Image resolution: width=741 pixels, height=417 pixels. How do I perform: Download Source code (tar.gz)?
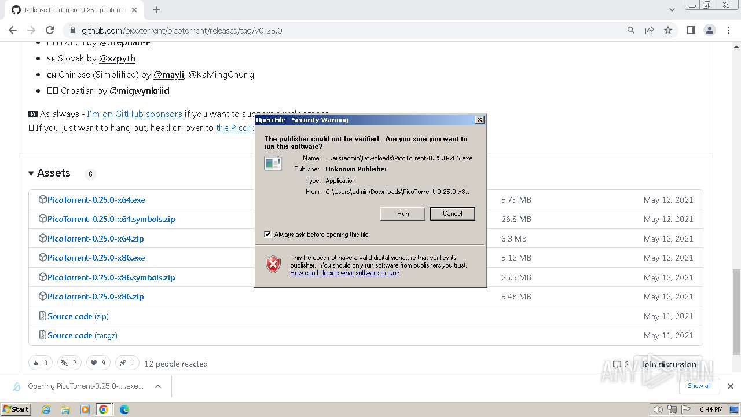pyautogui.click(x=82, y=335)
